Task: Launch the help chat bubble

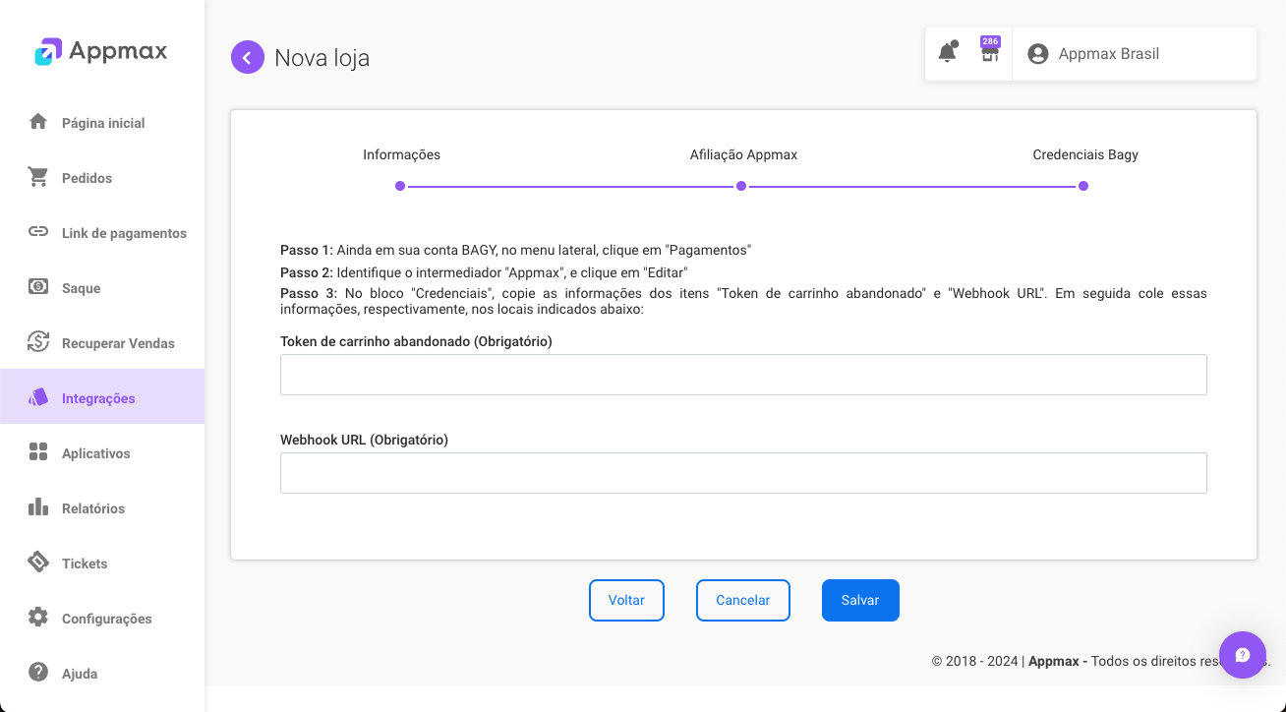Action: (x=1242, y=654)
